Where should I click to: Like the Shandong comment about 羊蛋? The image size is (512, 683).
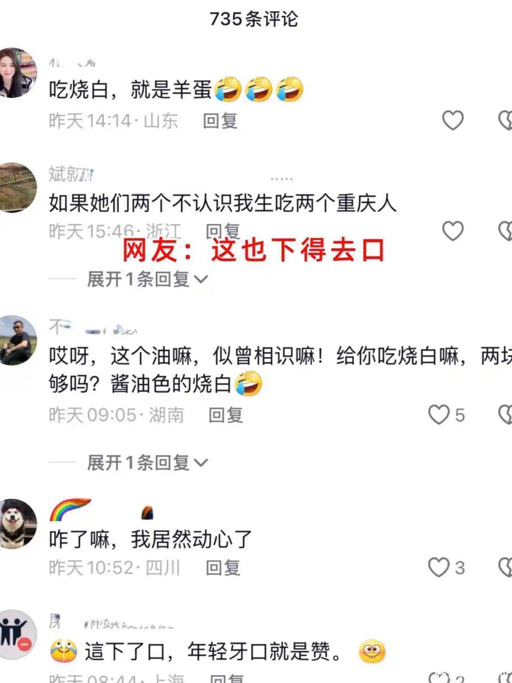click(x=453, y=120)
